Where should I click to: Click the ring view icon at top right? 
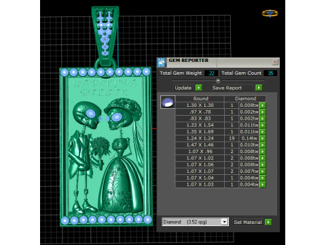click(270, 14)
